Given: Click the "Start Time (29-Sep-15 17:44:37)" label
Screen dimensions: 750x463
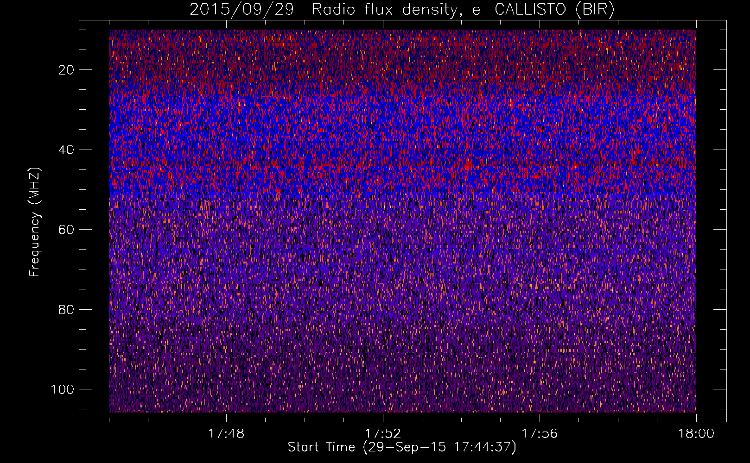Looking at the screenshot, I should tap(402, 447).
